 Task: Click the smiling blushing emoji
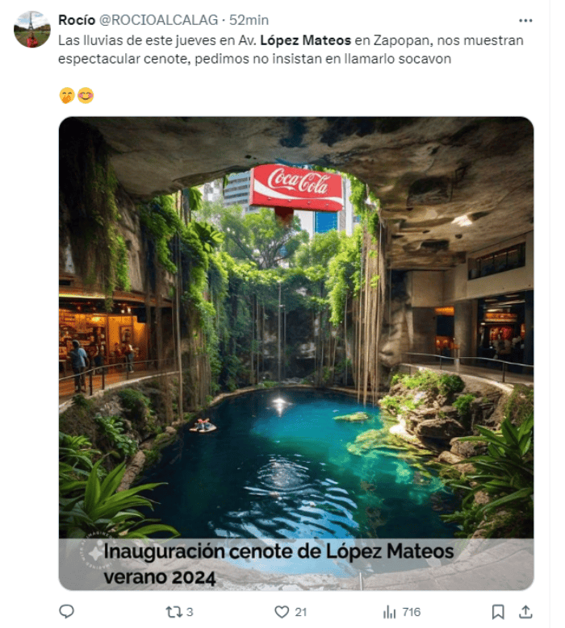point(86,96)
